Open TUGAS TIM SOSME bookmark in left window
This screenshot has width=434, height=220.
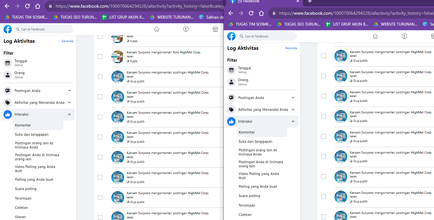pos(26,17)
